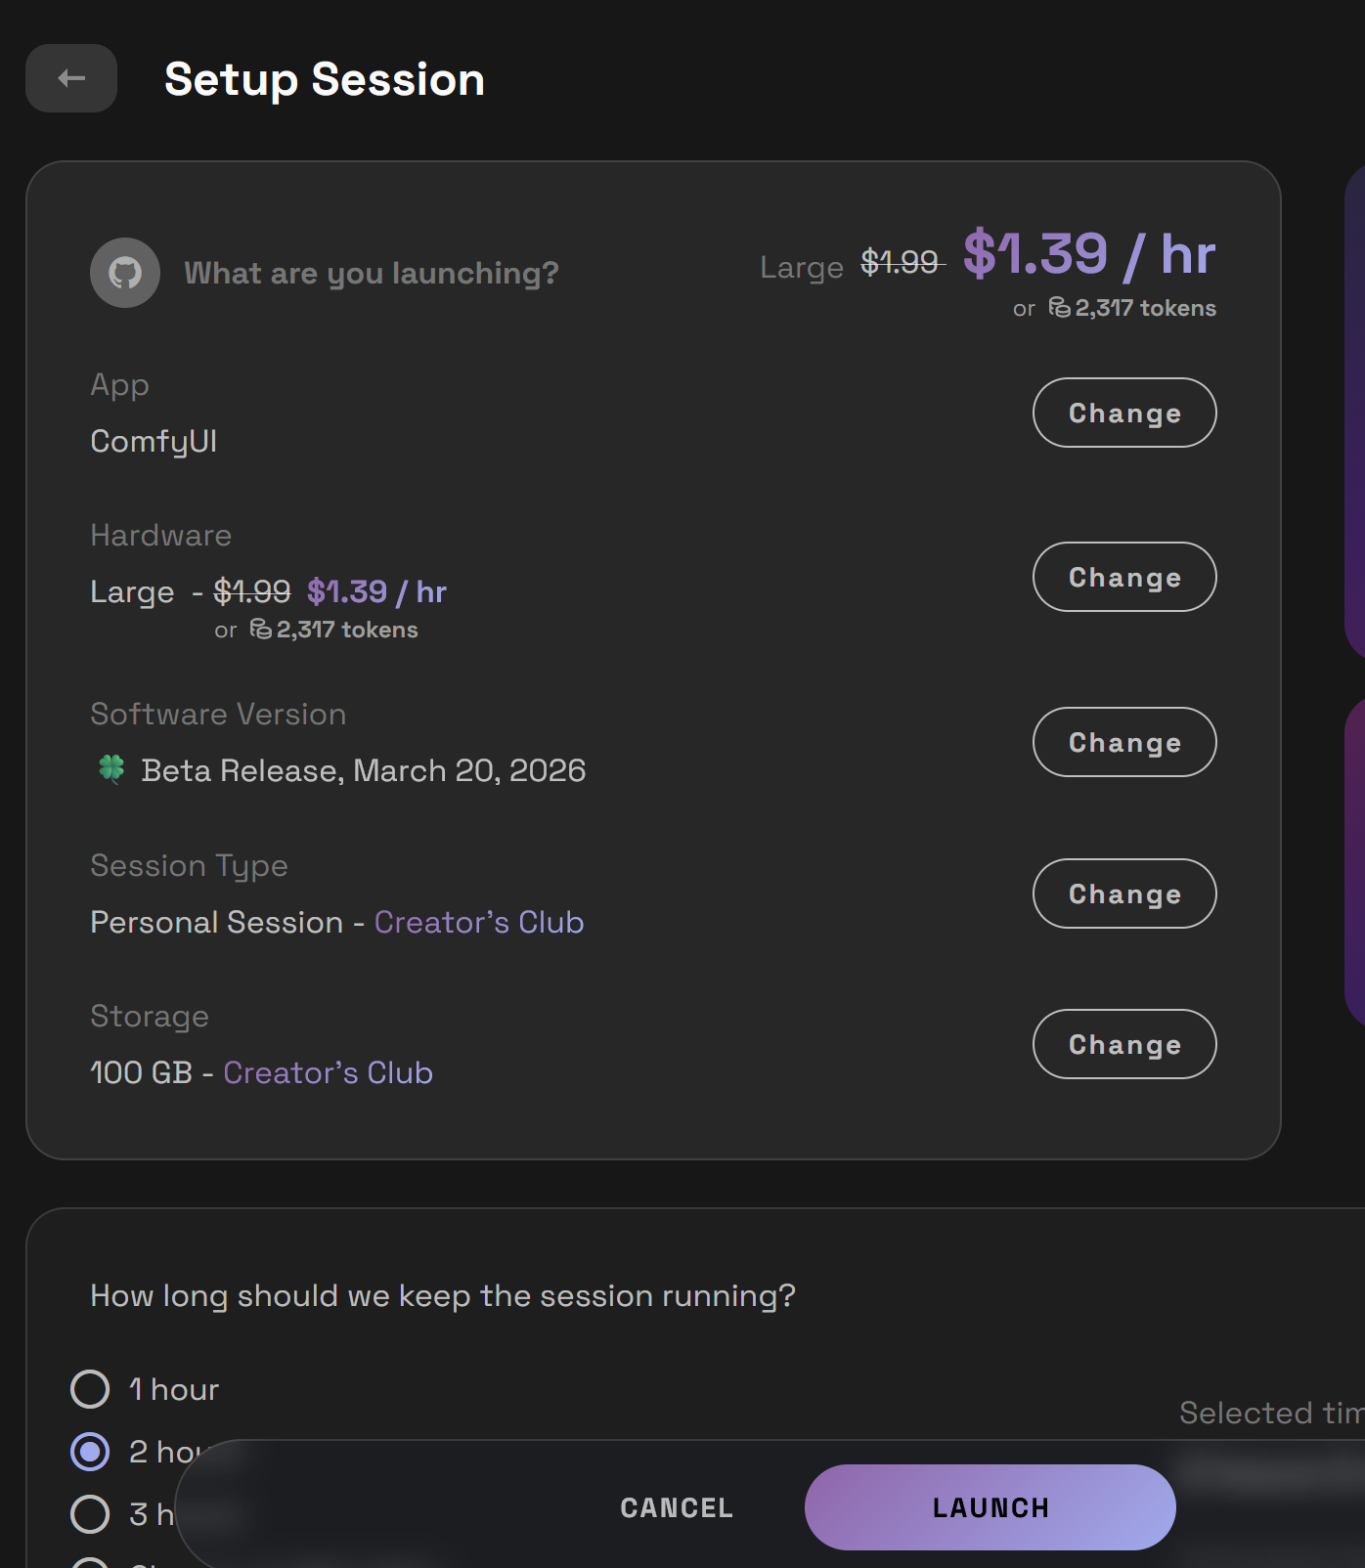Click the token coin icon beside 2,317 tokens
The width and height of the screenshot is (1365, 1568).
(x=1057, y=307)
